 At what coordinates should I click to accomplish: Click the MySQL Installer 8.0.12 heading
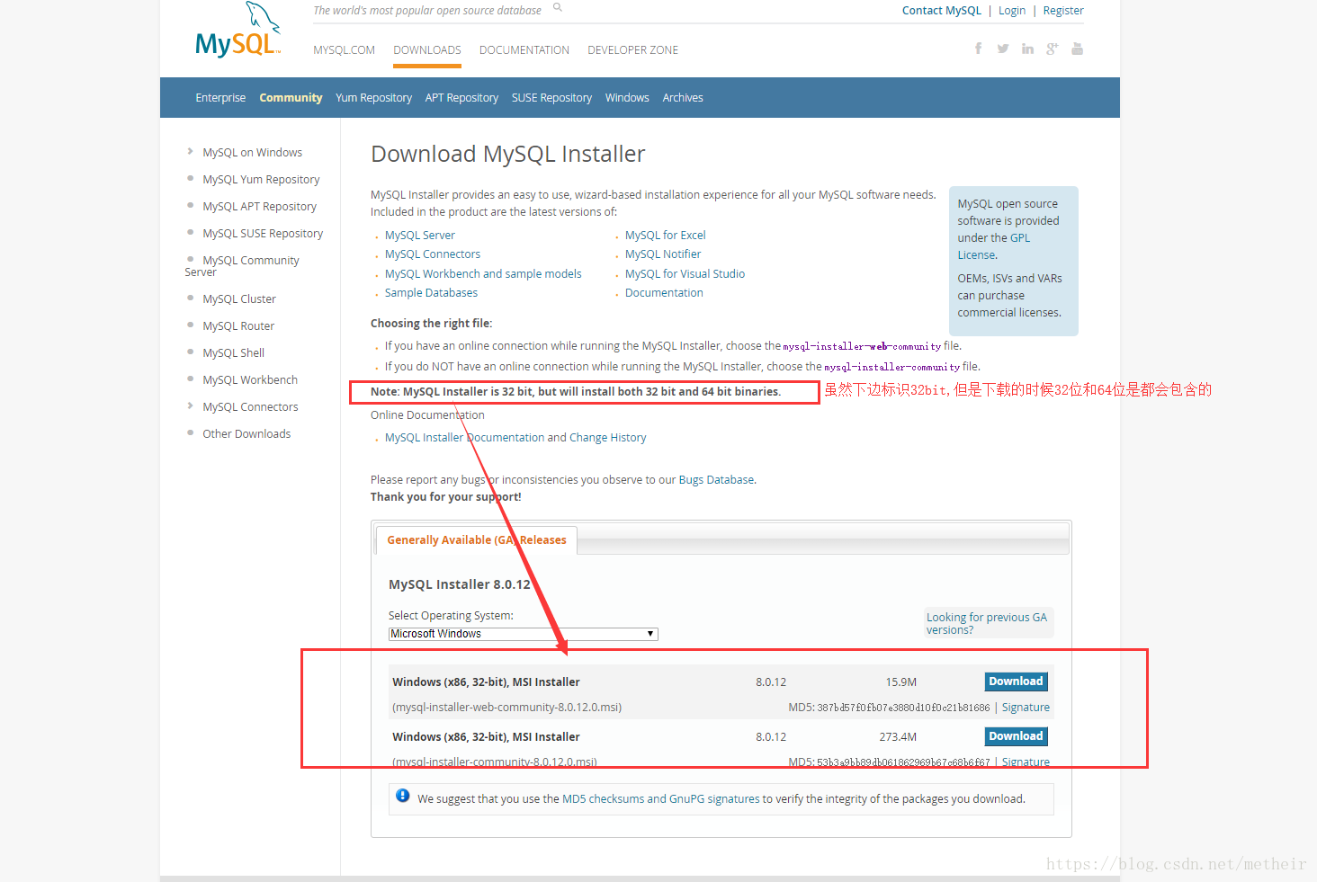[460, 584]
